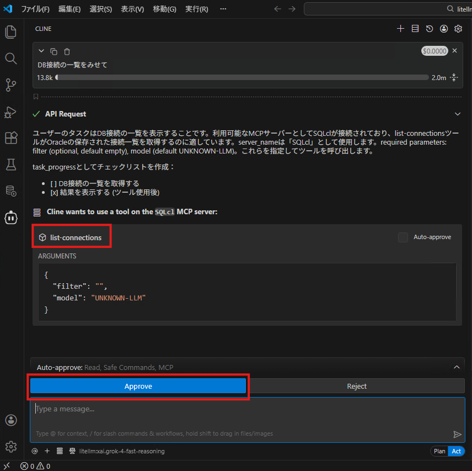Click the 13.8k token count
The height and width of the screenshot is (471, 472).
45,78
